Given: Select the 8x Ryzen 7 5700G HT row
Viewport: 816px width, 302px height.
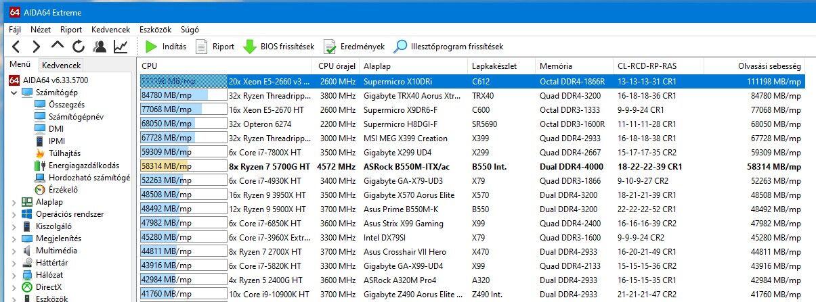Looking at the screenshot, I should click(x=471, y=166).
